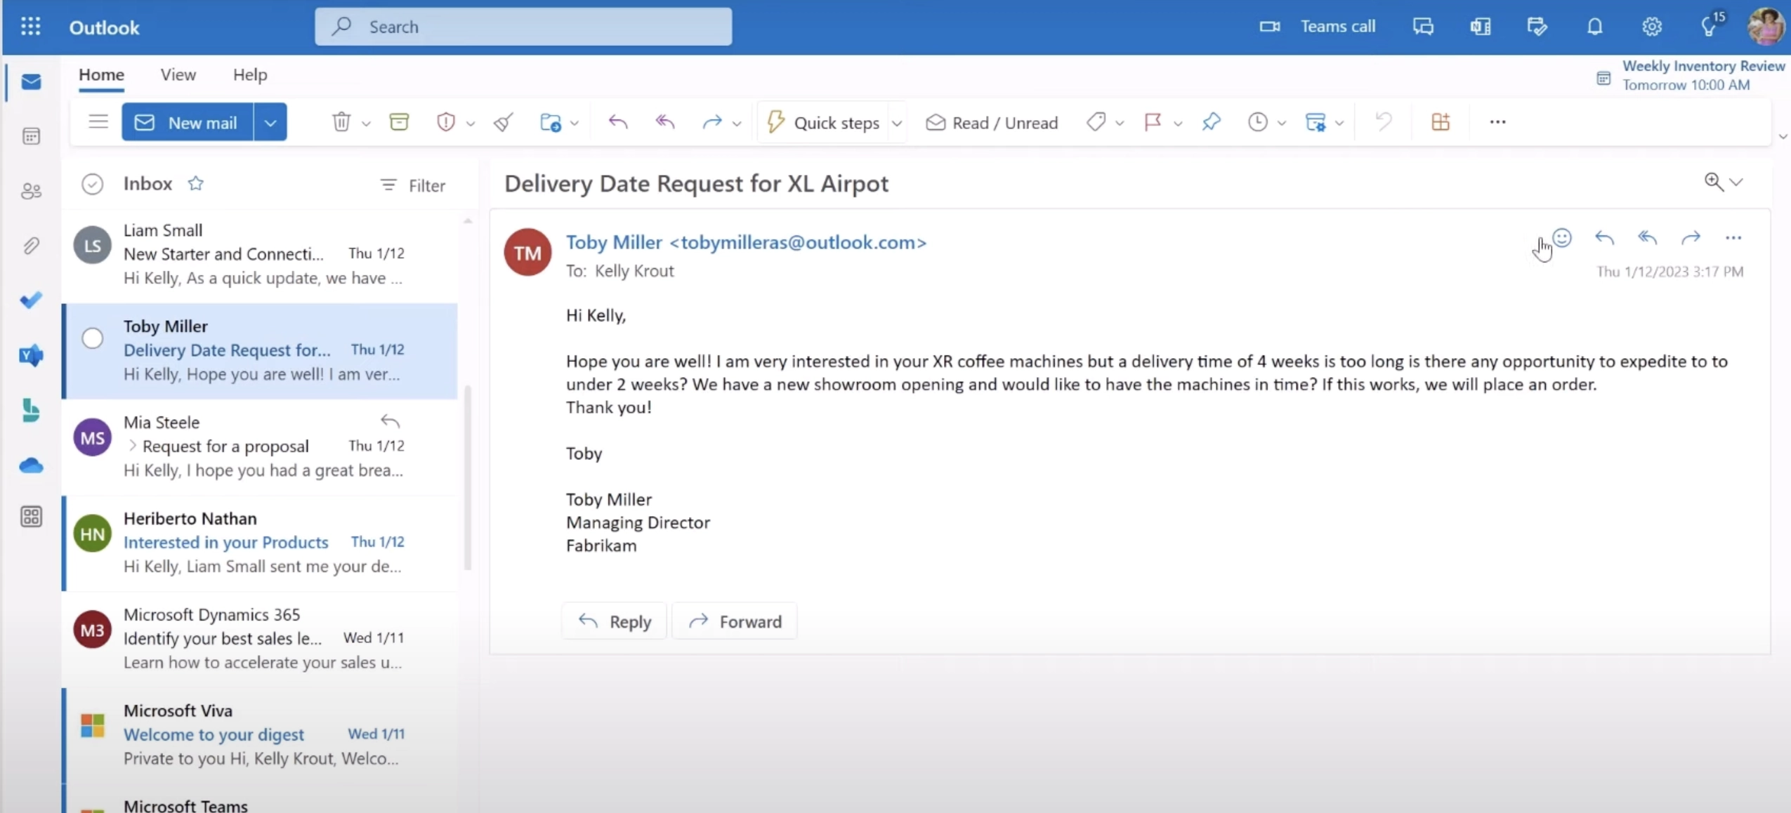
Task: Click the Reply button below message
Action: coord(614,621)
